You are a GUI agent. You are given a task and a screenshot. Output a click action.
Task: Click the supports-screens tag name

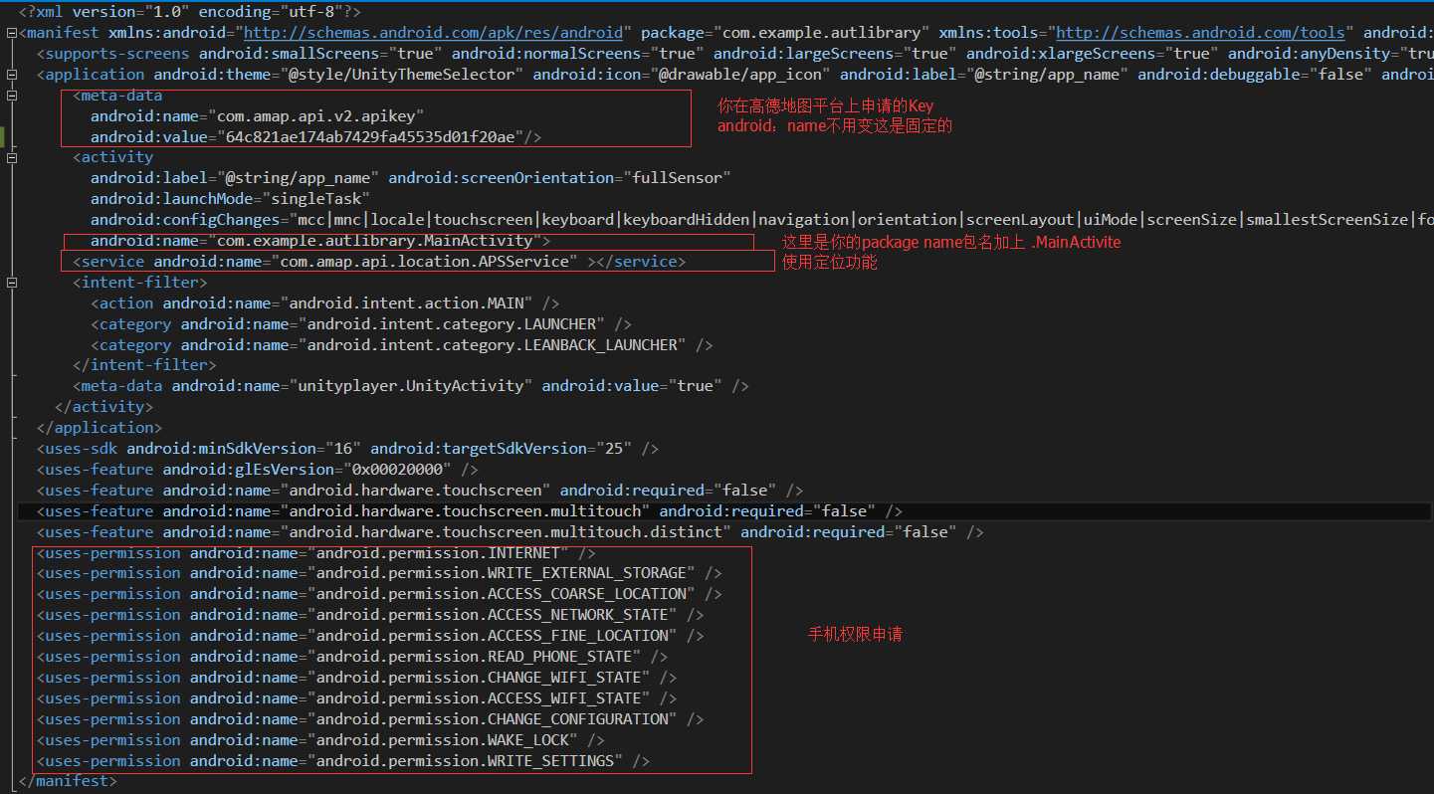pos(117,54)
